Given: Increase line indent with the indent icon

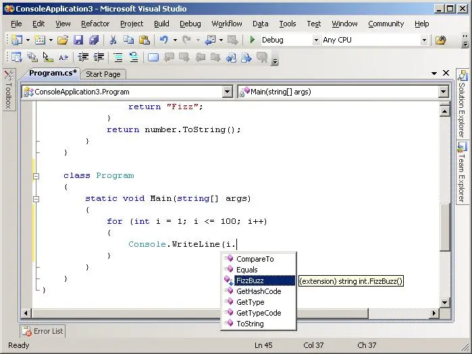Looking at the screenshot, I should coord(99,57).
